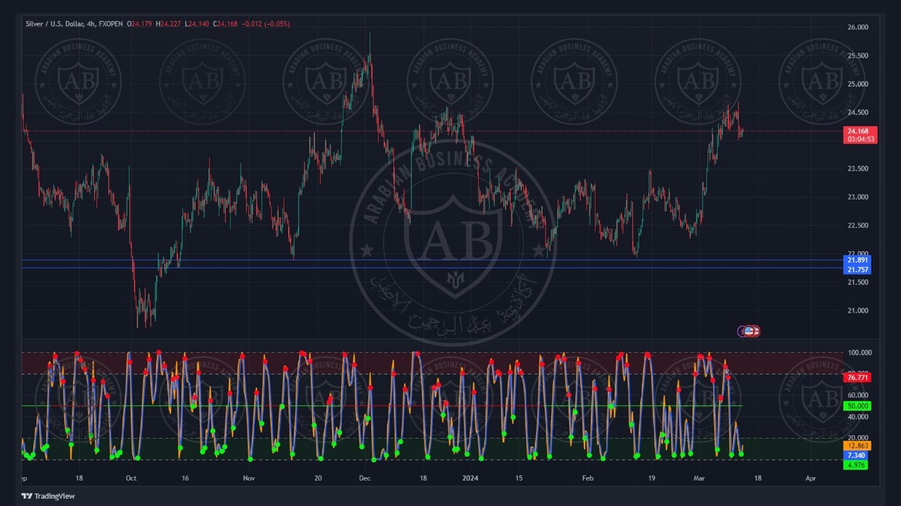The image size is (901, 506).
Task: Click the high value H24.227
Action: 170,24
